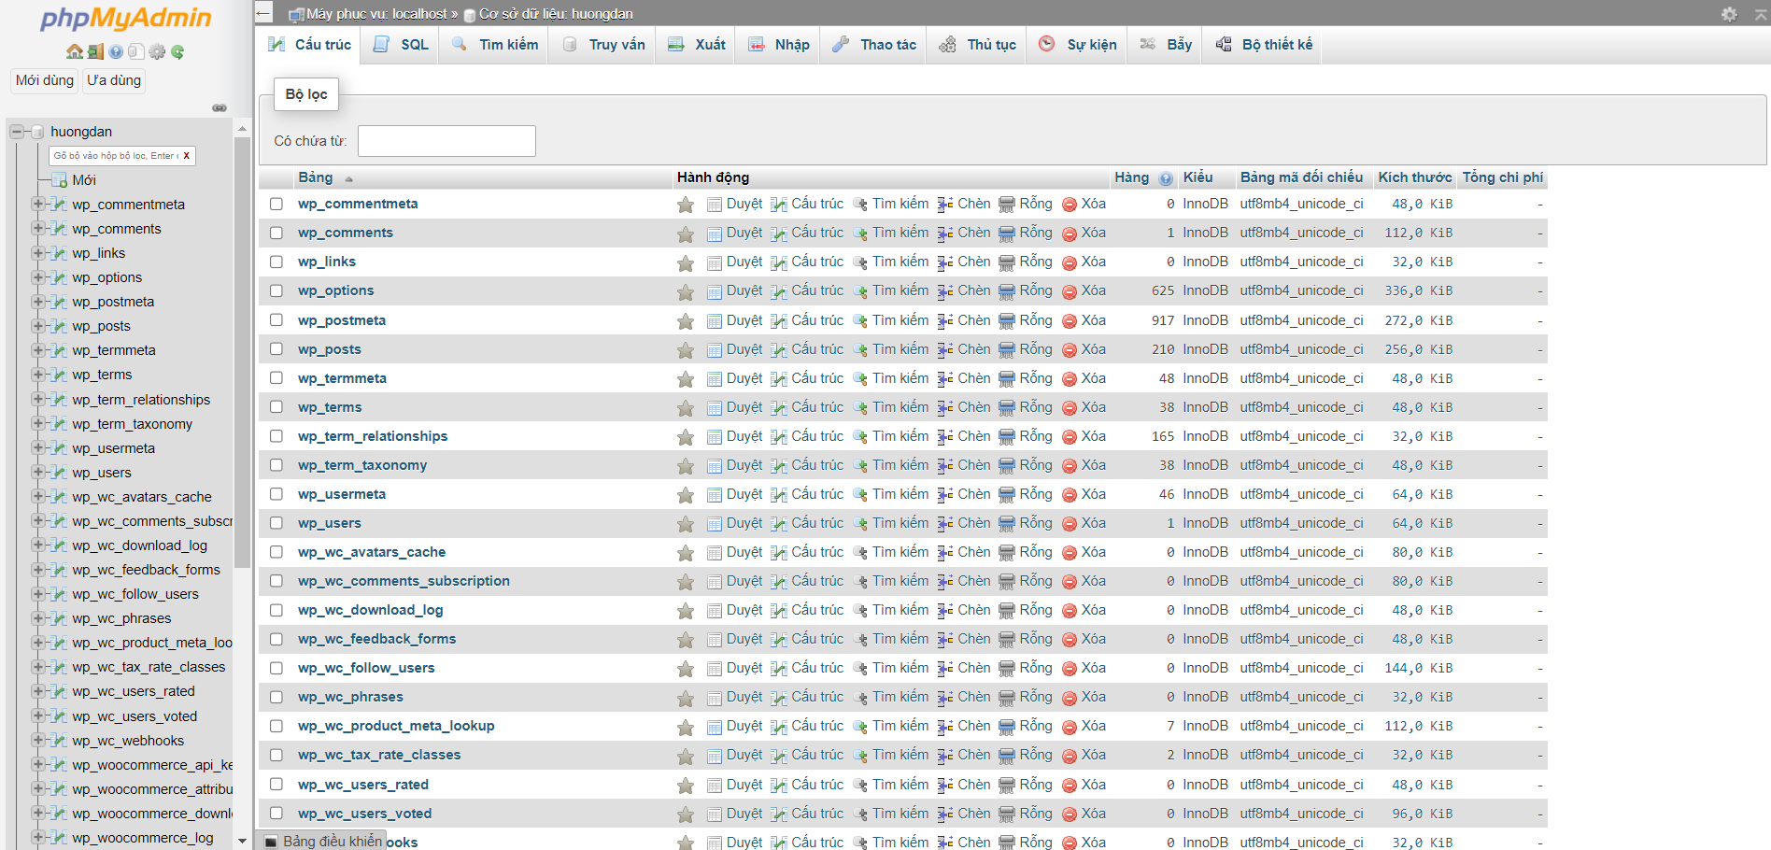Viewport: 1771px width, 850px height.
Task: Open navigation panel settings gear icon
Action: point(157,51)
